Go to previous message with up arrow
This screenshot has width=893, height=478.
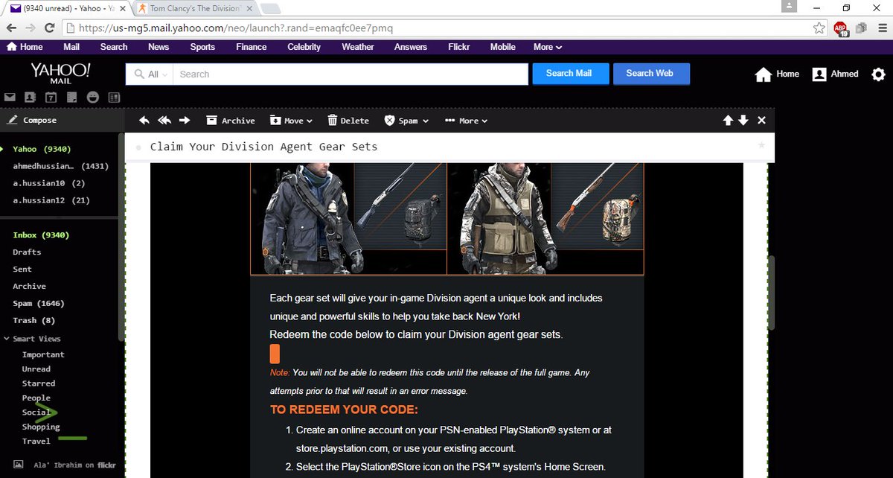pos(728,120)
